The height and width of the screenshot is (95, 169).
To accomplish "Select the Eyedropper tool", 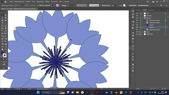I will 2,41.
